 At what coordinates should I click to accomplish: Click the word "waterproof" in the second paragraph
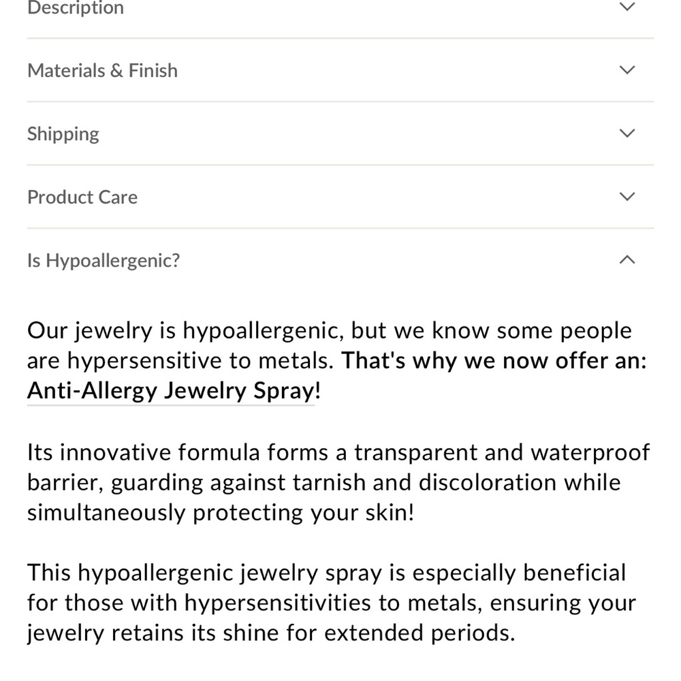(590, 453)
